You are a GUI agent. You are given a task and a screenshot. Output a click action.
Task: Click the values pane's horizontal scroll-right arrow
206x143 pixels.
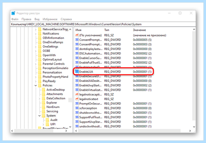pos(190,131)
